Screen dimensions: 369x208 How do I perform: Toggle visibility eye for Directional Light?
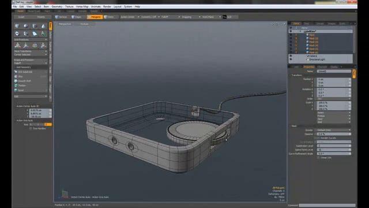291,60
